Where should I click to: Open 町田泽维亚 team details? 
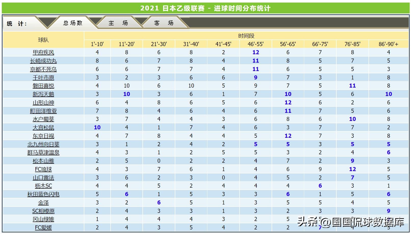click(x=43, y=111)
